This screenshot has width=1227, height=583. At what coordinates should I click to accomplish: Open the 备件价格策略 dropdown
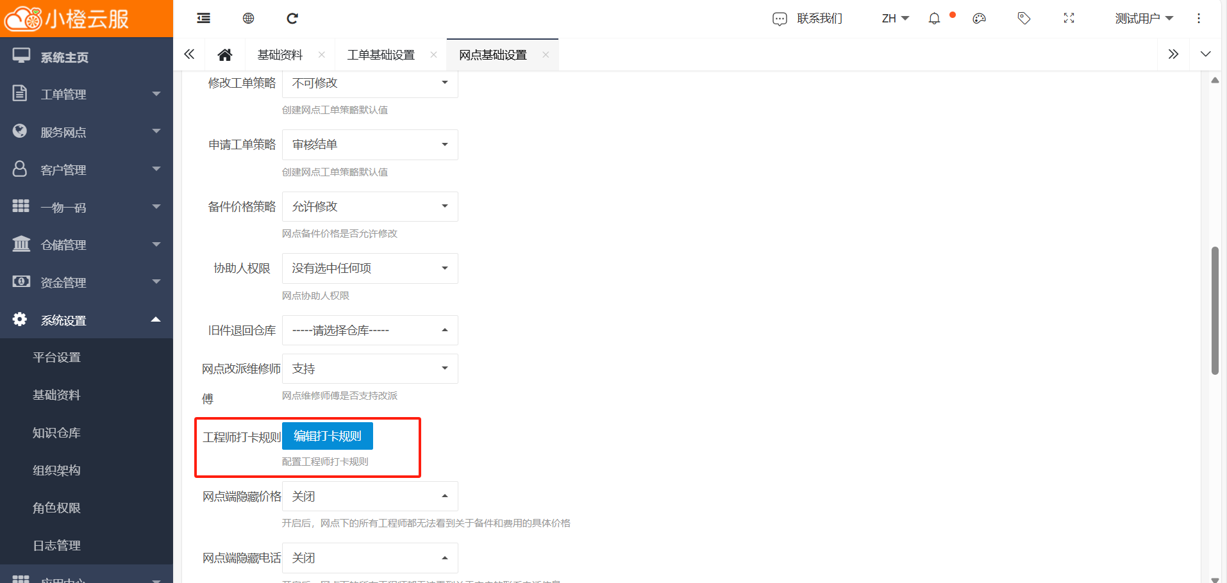coord(370,206)
